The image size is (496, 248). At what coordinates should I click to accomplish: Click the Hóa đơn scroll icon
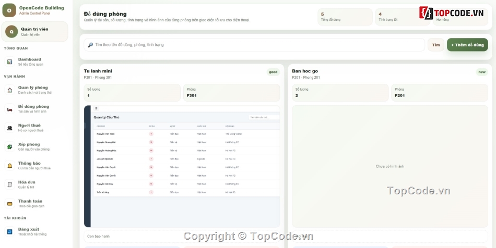(x=10, y=184)
